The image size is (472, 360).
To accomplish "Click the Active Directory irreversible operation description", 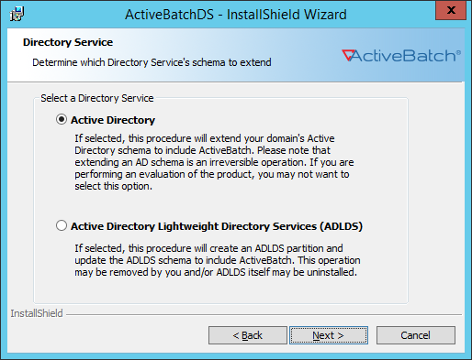I will coord(214,162).
